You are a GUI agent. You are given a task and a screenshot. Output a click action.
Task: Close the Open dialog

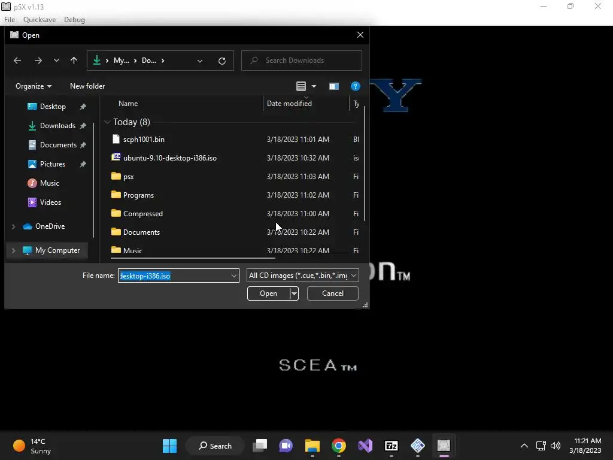click(x=360, y=35)
